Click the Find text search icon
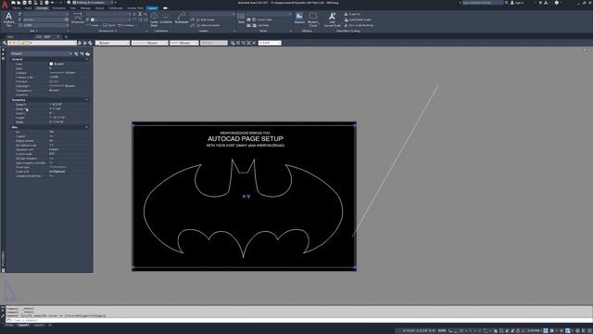Viewport: 593px width, 334px height. [67, 19]
